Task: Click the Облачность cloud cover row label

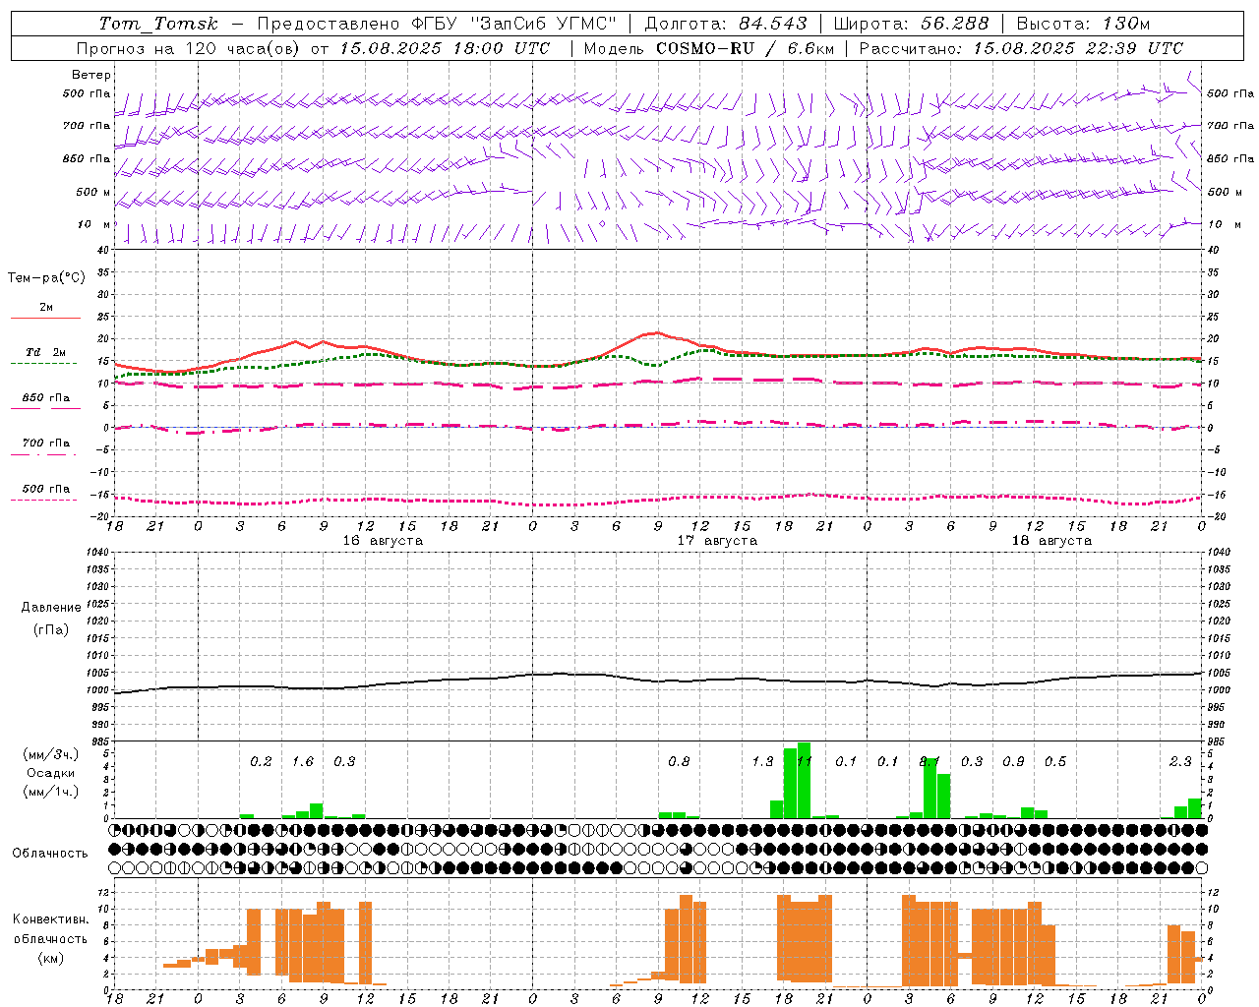Action: click(50, 854)
